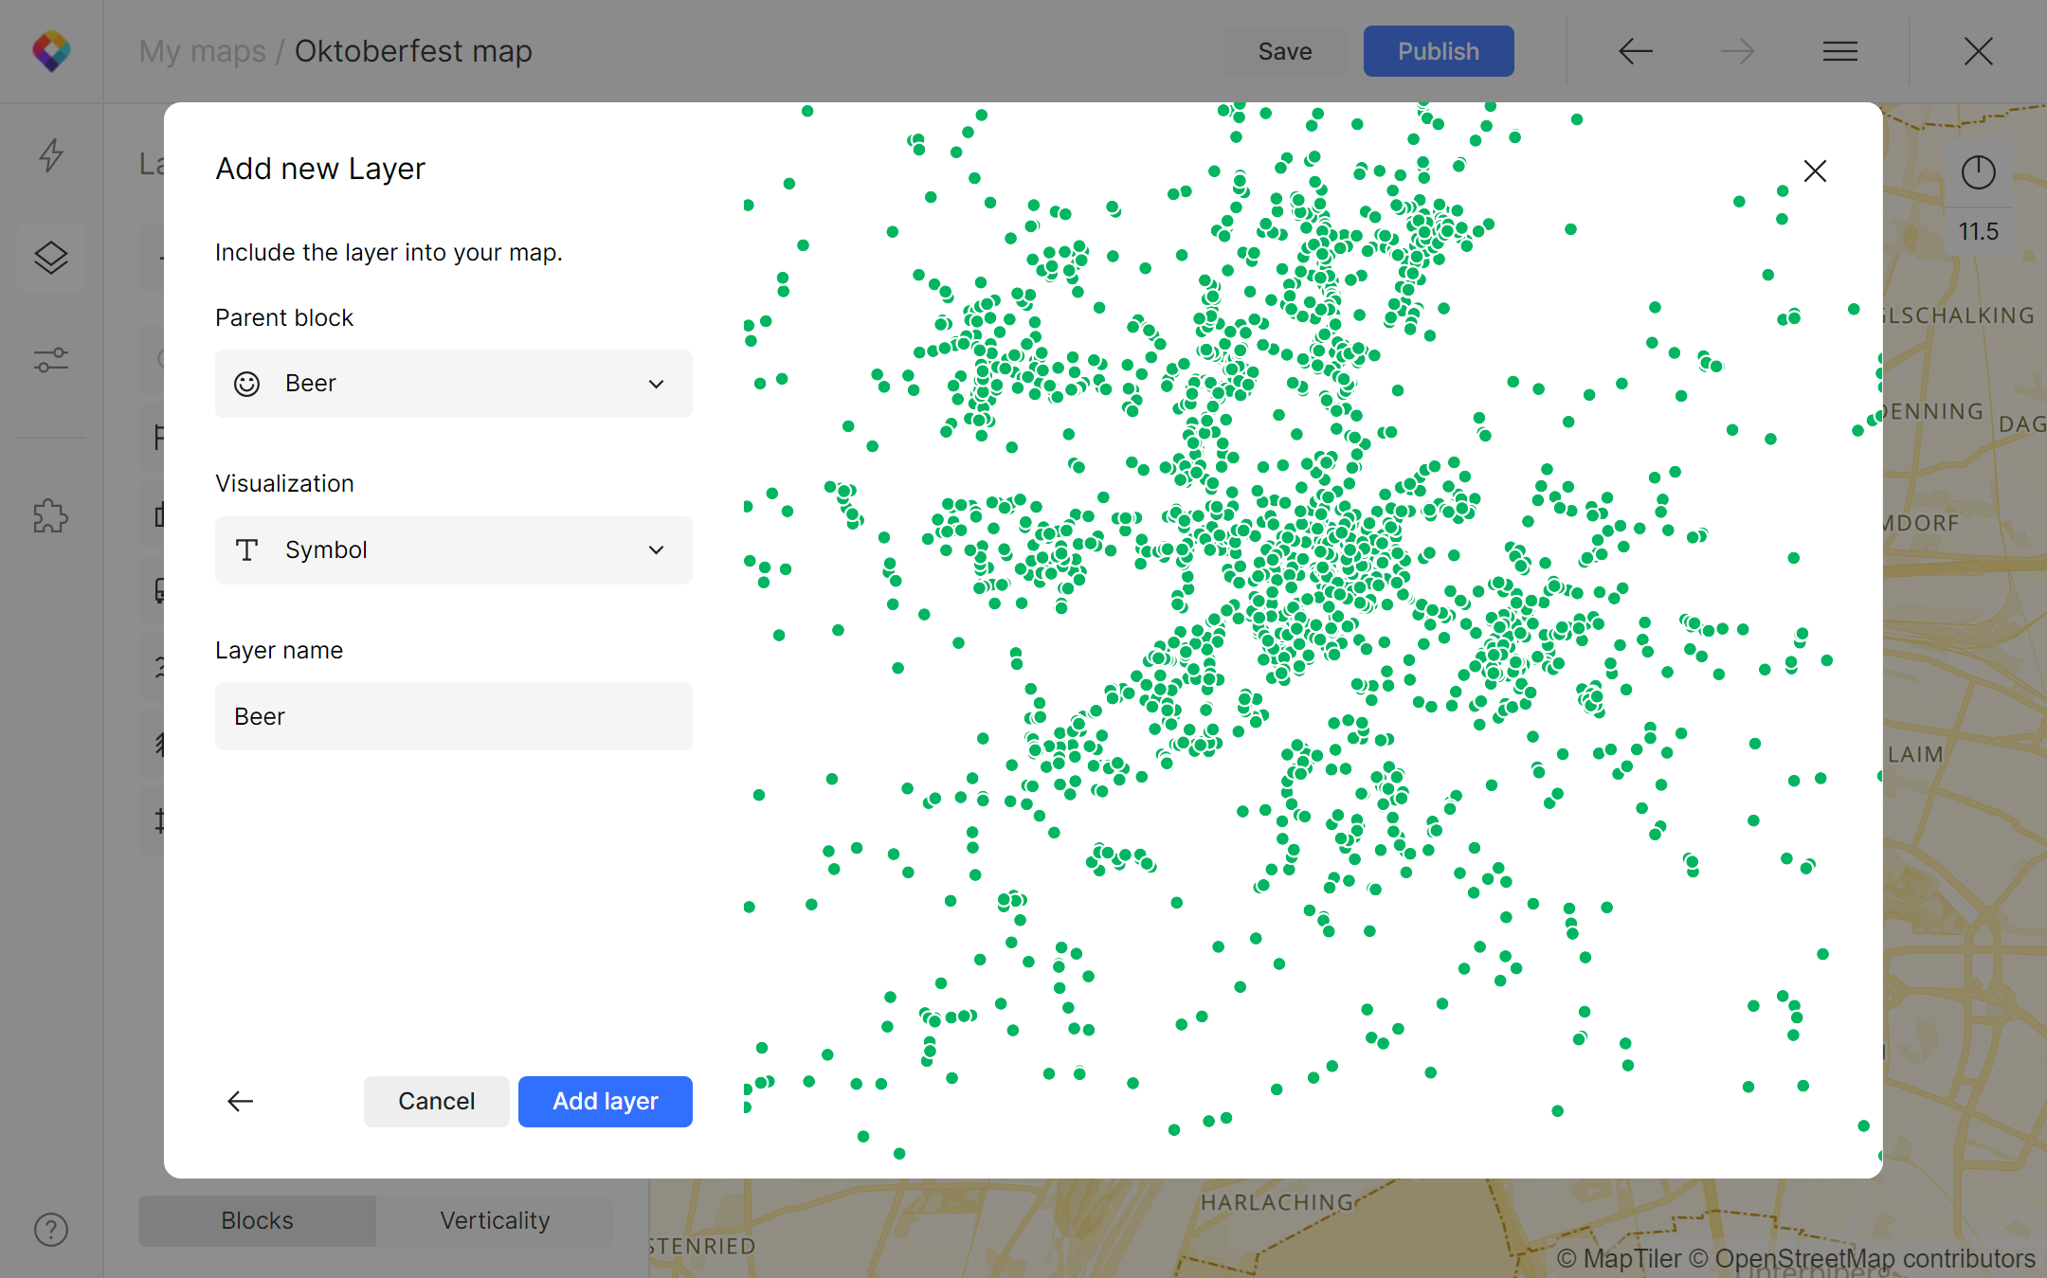Expand the Parent block Beer dropdown
2047x1278 pixels.
click(453, 384)
